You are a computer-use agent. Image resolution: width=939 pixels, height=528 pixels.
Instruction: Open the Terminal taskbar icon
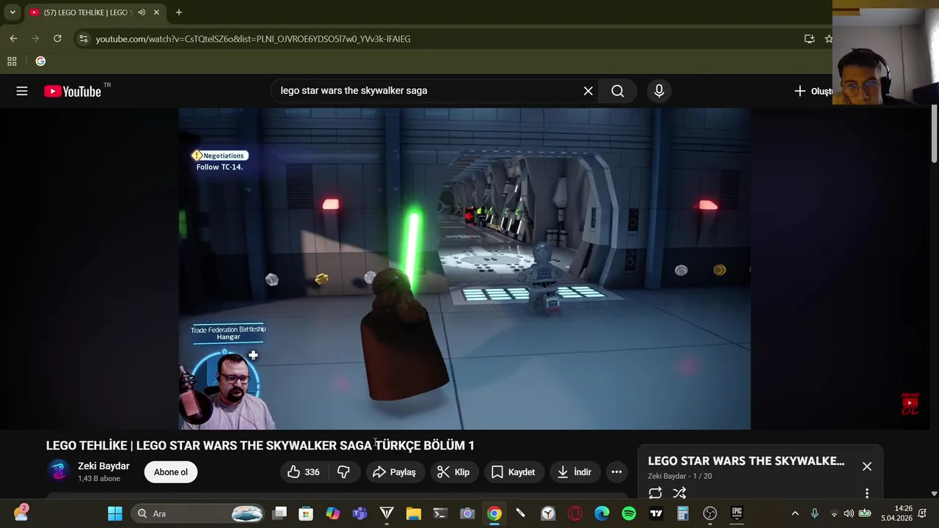pos(440,513)
